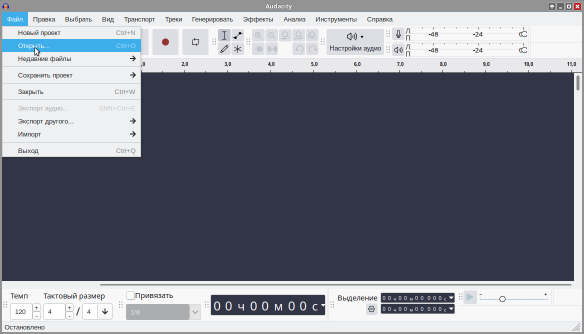Open the Транспорт menu
This screenshot has width=584, height=334.
tap(139, 19)
